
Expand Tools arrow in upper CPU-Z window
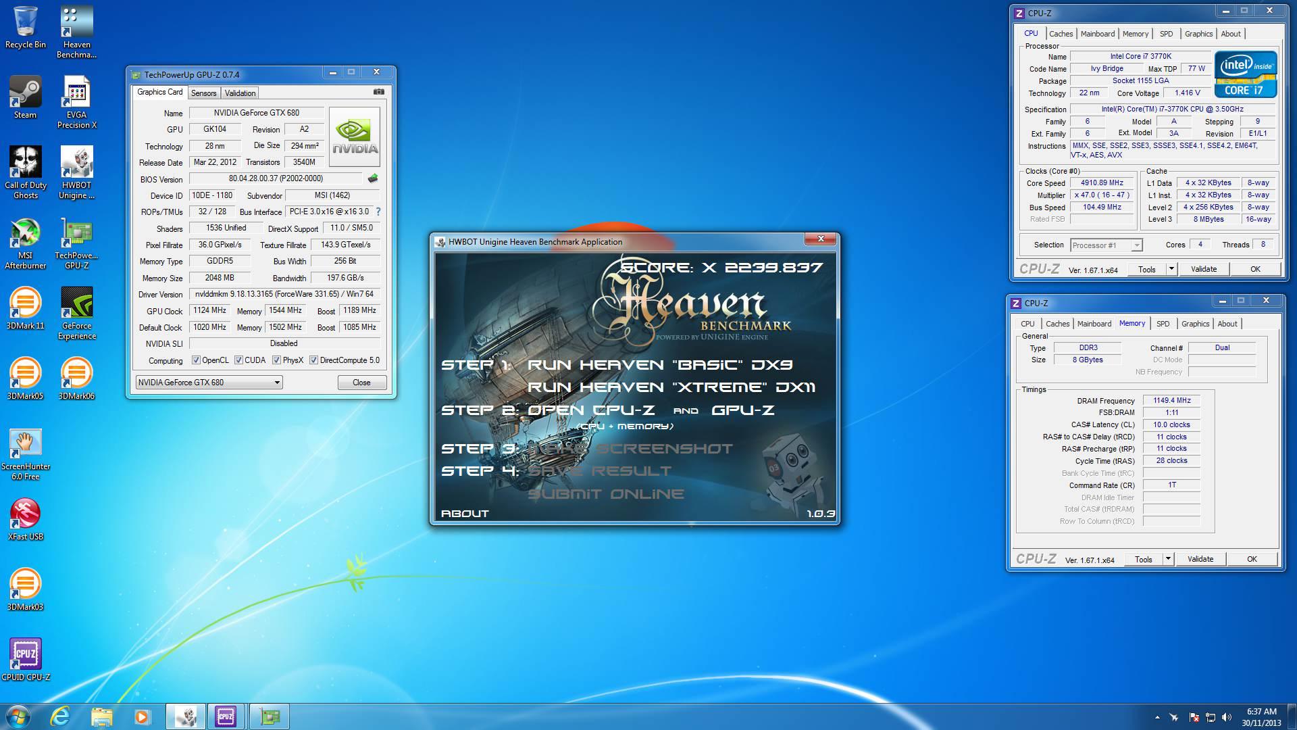pos(1171,269)
